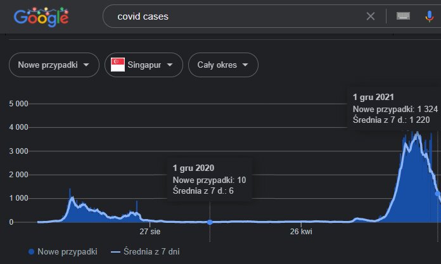Click the 'Nowe przypadki: 1 324' tooltip value
This screenshot has height=264, width=441.
pyautogui.click(x=395, y=109)
